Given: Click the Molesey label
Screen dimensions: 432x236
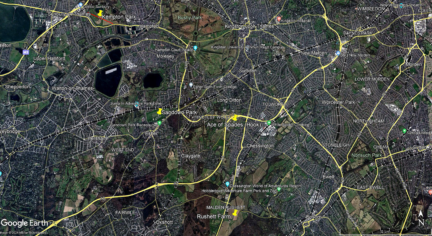Looking at the screenshot, I should [x=165, y=56].
